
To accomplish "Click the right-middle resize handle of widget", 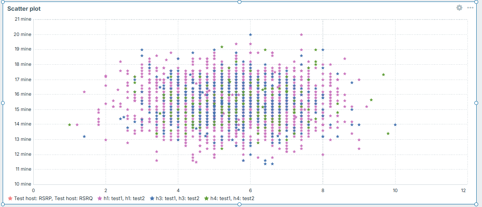I will 476,103.
